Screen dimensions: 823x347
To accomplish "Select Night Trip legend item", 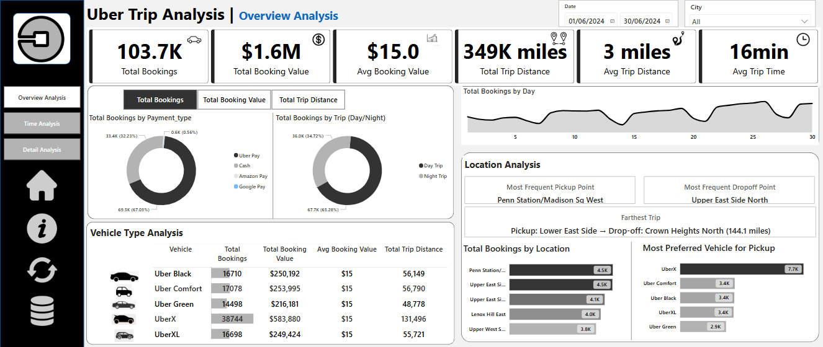I will pyautogui.click(x=432, y=176).
